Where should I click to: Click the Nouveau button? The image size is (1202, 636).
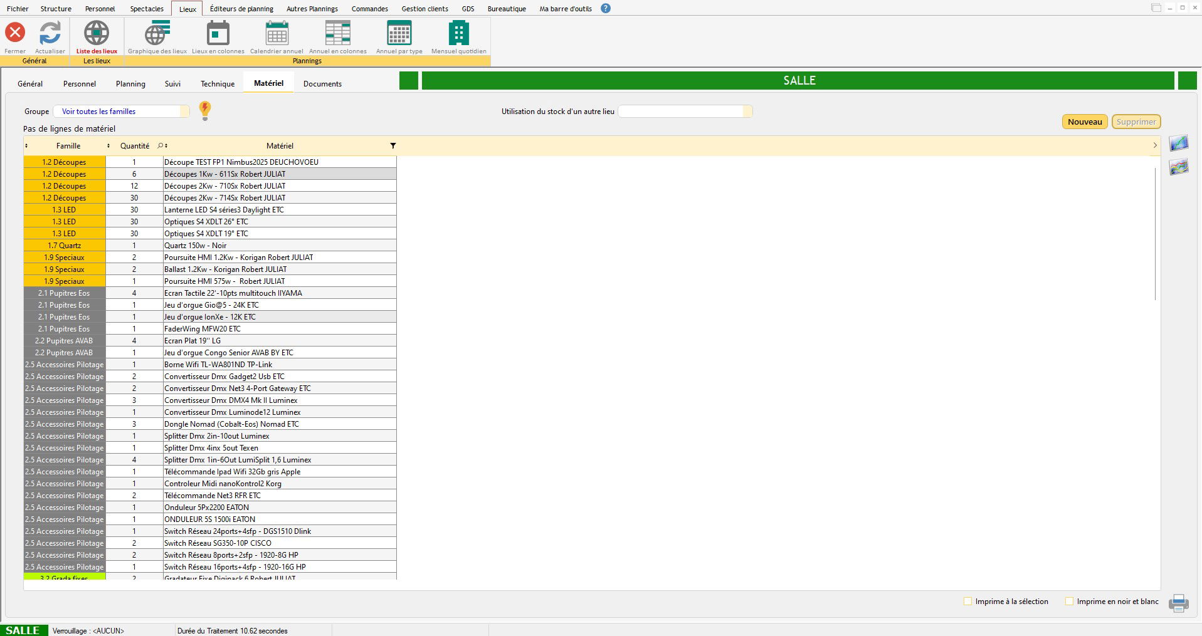coord(1084,122)
